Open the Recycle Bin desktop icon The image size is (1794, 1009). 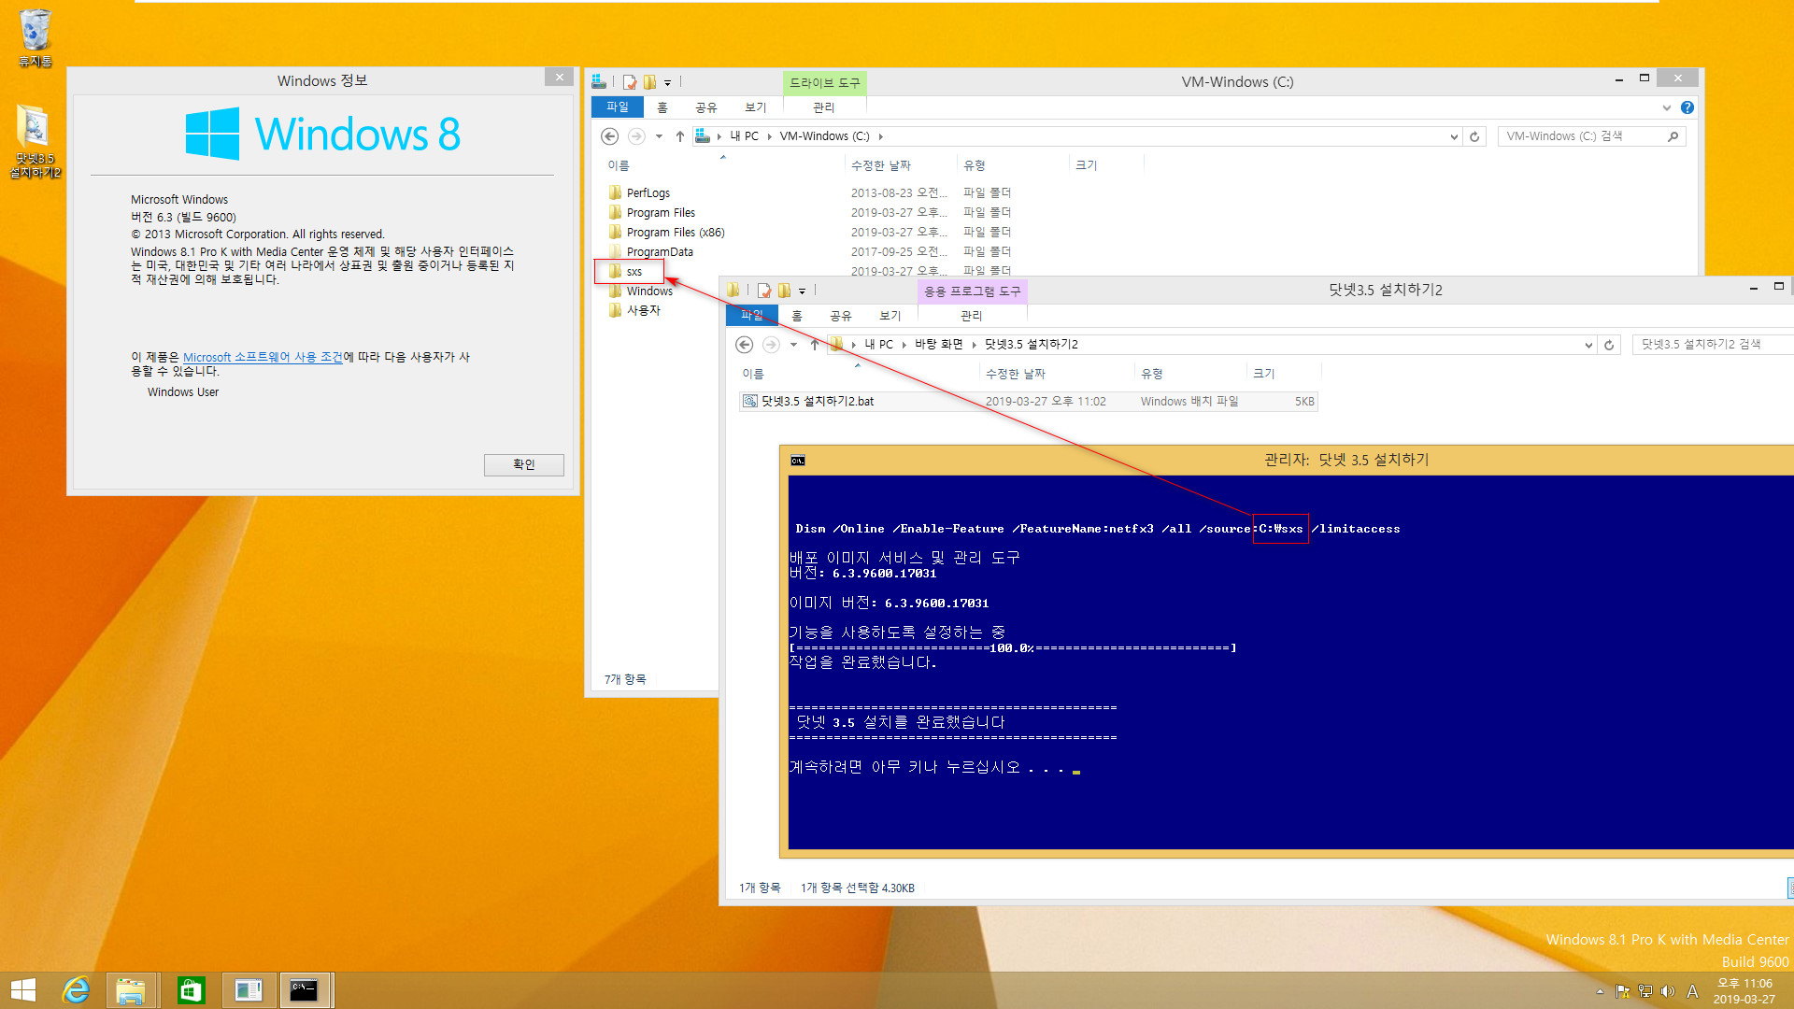36,37
